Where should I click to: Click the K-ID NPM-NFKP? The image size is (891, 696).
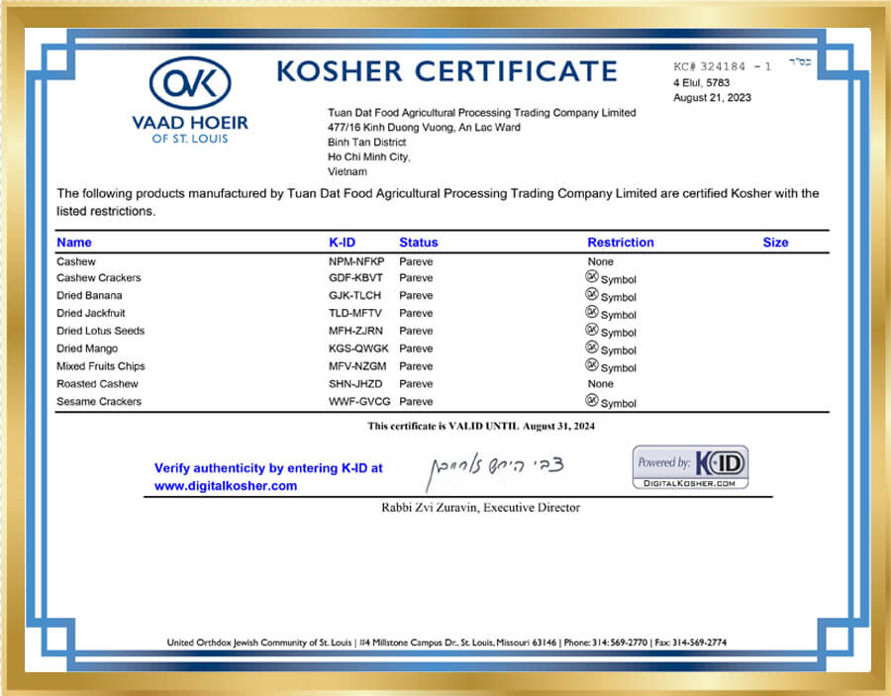(356, 261)
